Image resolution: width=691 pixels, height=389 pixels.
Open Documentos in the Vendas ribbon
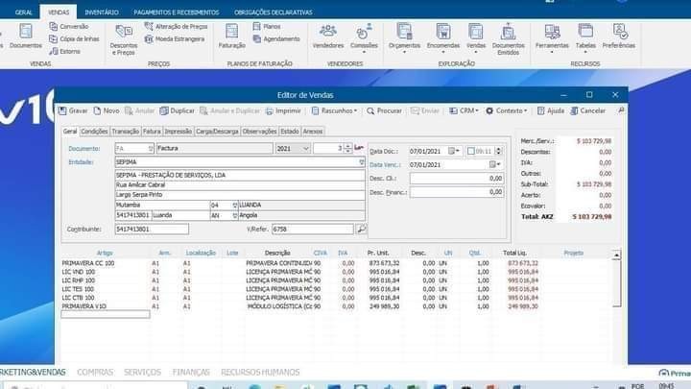pyautogui.click(x=26, y=36)
